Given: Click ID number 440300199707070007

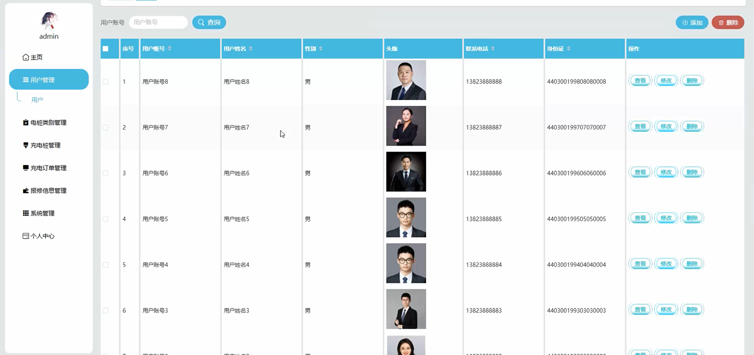Looking at the screenshot, I should pos(576,127).
